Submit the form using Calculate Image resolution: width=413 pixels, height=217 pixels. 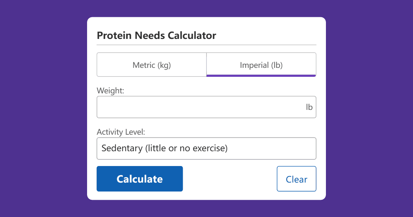click(139, 178)
